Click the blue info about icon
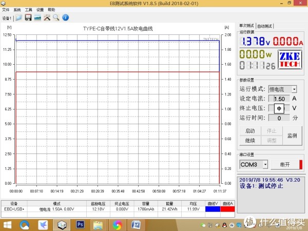This screenshot has width=308, height=231. click(x=66, y=17)
